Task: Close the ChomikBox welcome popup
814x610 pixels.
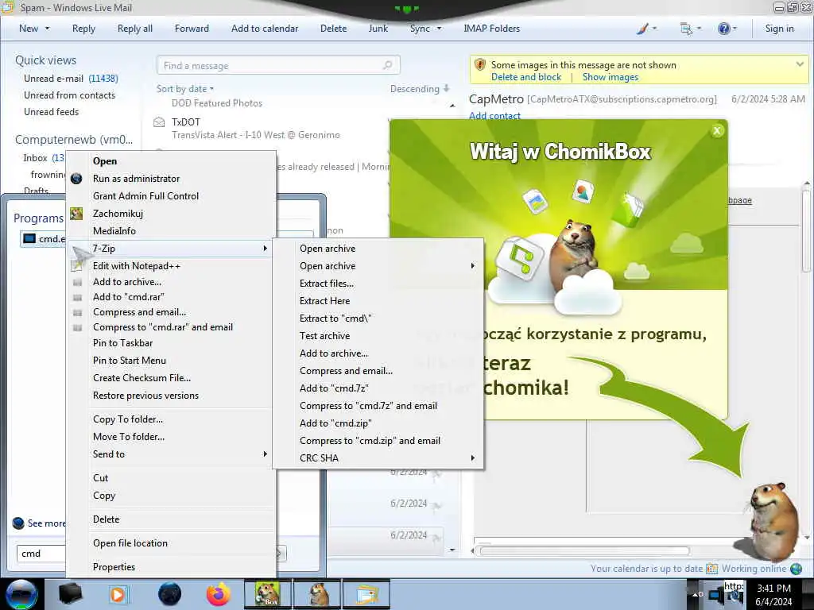Action: (717, 131)
